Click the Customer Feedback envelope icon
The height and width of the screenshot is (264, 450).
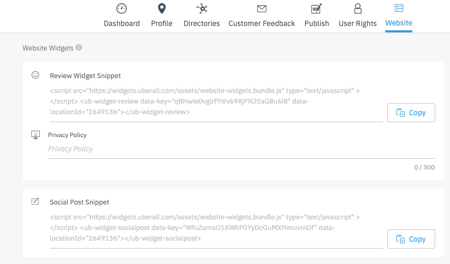[262, 9]
